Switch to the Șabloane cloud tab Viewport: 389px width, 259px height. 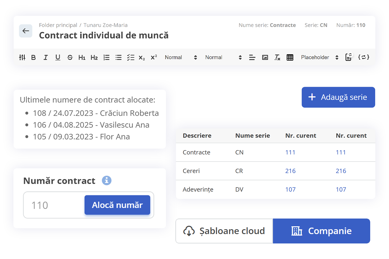click(x=224, y=231)
